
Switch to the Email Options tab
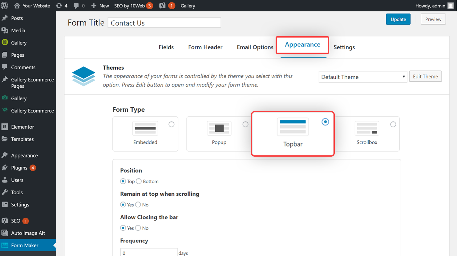[255, 47]
